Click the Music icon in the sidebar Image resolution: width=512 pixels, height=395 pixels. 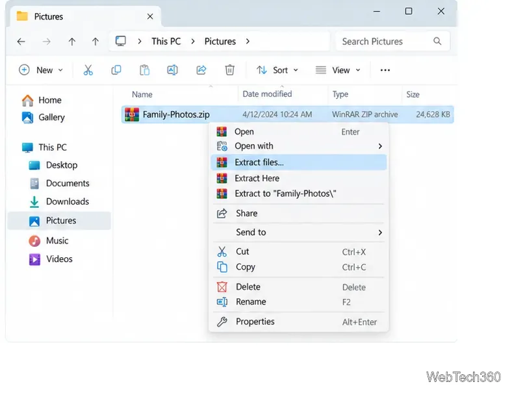click(x=34, y=241)
